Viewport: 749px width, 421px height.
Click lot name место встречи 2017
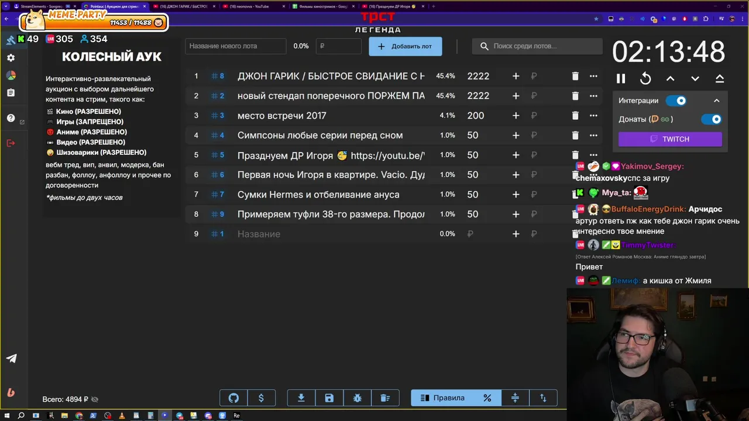(282, 116)
